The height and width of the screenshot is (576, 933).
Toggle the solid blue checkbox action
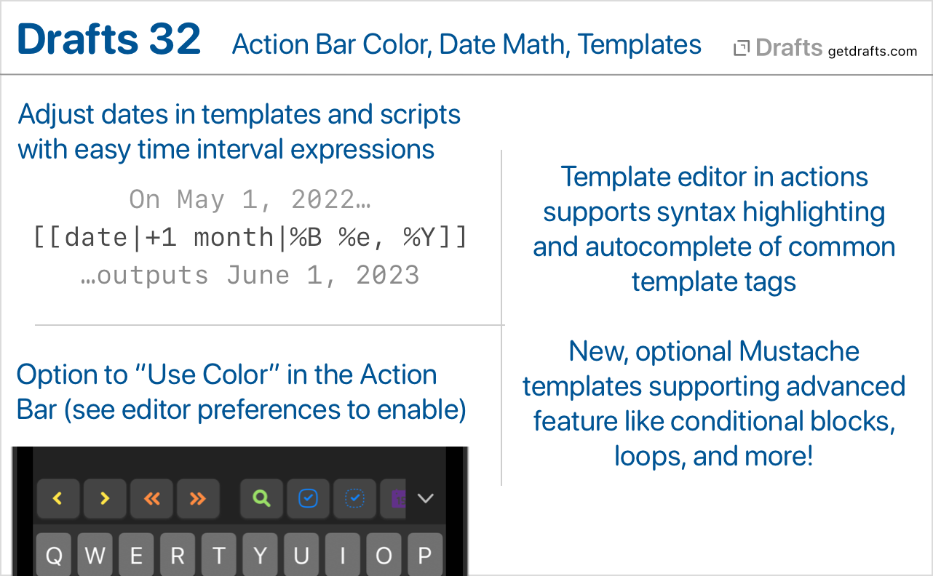[309, 498]
